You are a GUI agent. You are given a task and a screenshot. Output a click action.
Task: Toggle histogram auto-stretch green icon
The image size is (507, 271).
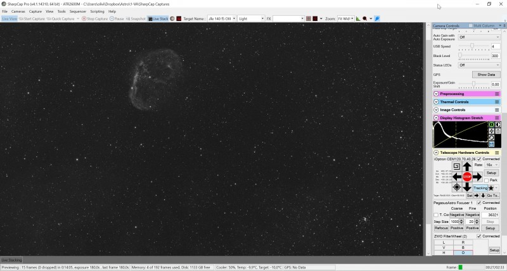[492, 124]
